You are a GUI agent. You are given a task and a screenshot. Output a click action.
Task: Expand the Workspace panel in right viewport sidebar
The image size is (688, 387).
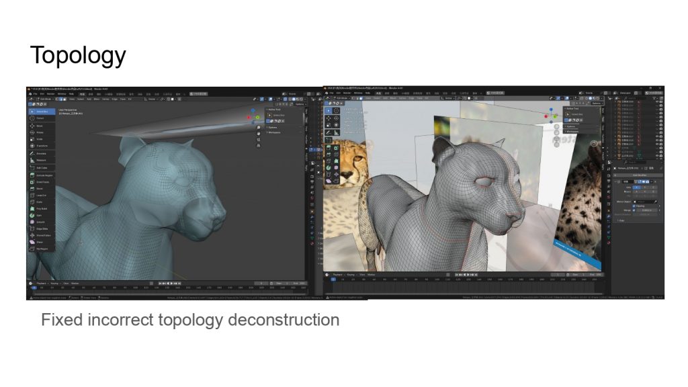pyautogui.click(x=571, y=132)
